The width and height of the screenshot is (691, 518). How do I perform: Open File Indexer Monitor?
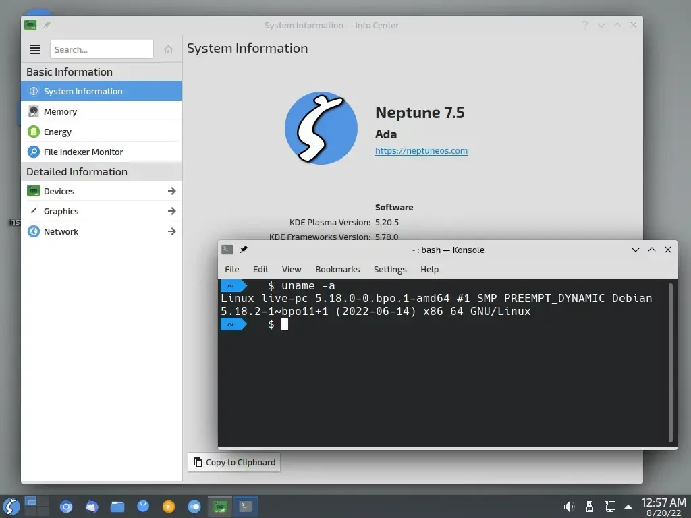tap(101, 152)
